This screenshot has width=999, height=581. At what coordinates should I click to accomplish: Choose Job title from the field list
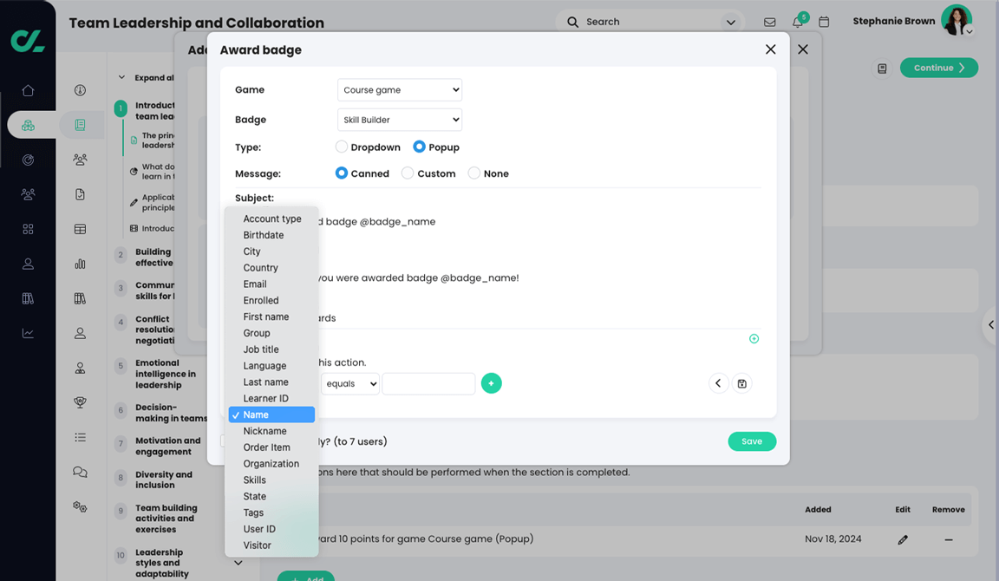[x=272, y=349]
